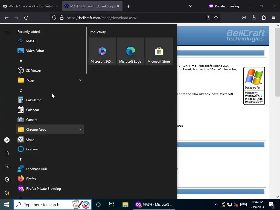Jump to C letter group
The height and width of the screenshot is (210, 280).
[x=21, y=91]
